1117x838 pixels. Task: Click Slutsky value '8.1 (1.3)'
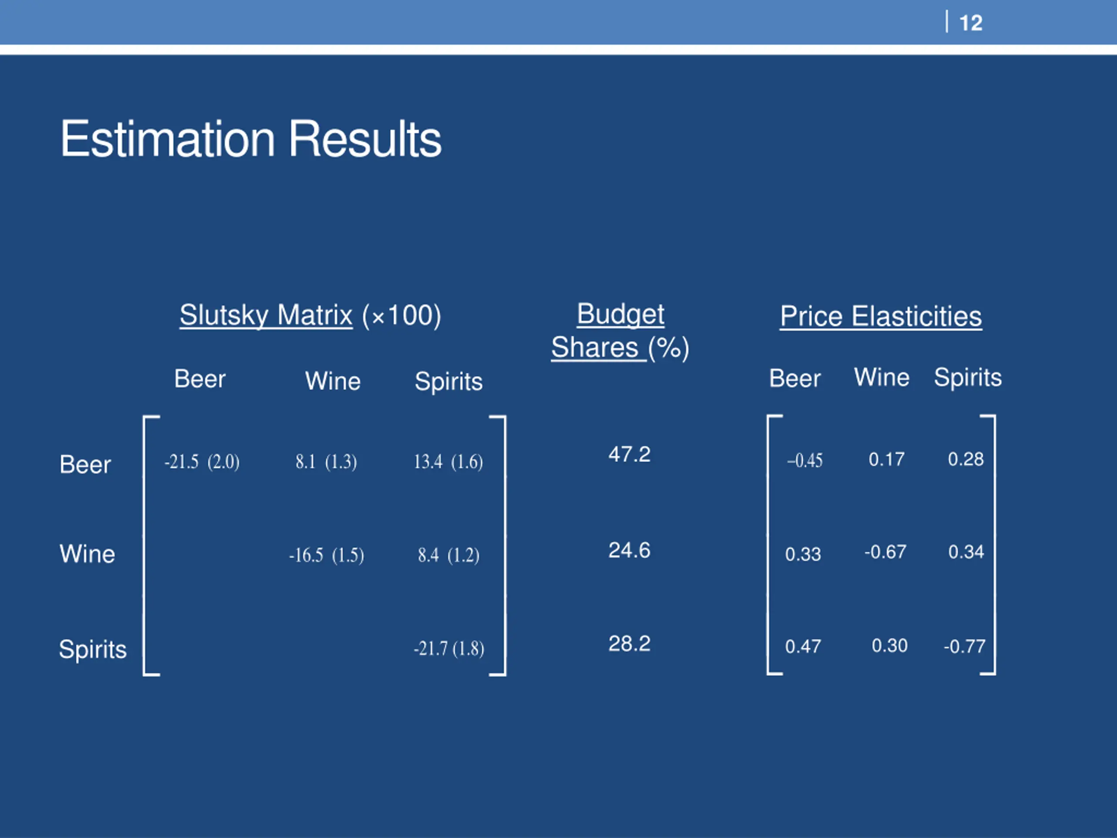click(326, 462)
